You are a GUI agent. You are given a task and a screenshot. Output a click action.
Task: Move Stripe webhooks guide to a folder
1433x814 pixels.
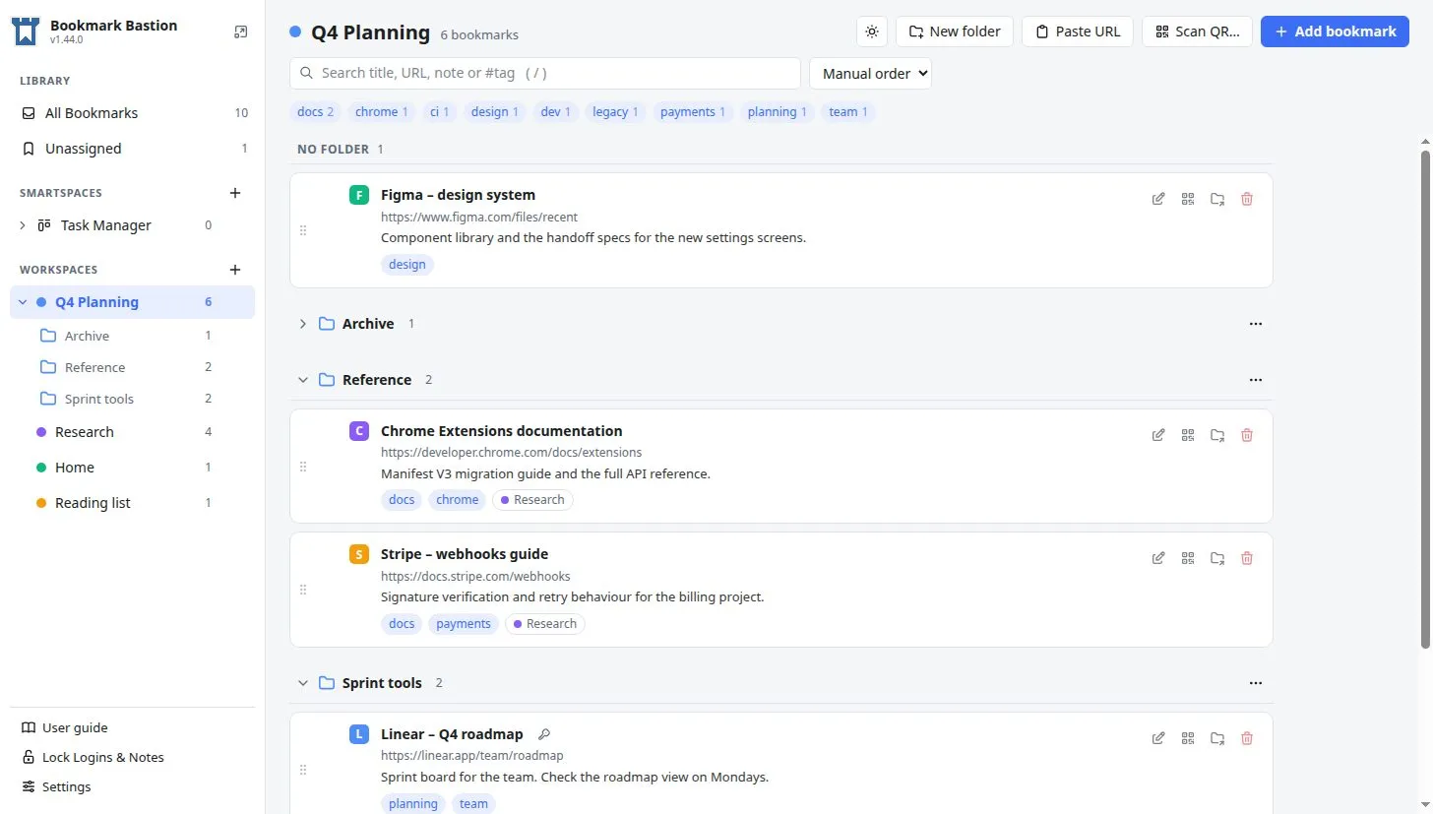click(1217, 558)
